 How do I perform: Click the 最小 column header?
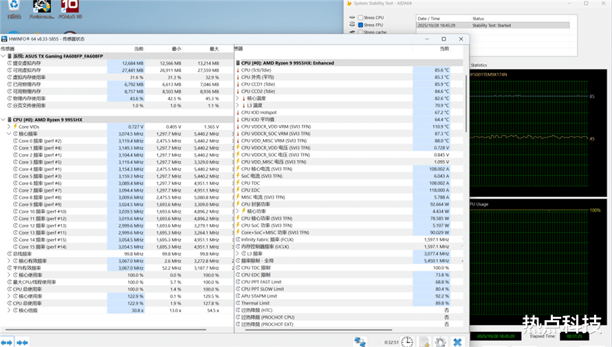click(176, 49)
